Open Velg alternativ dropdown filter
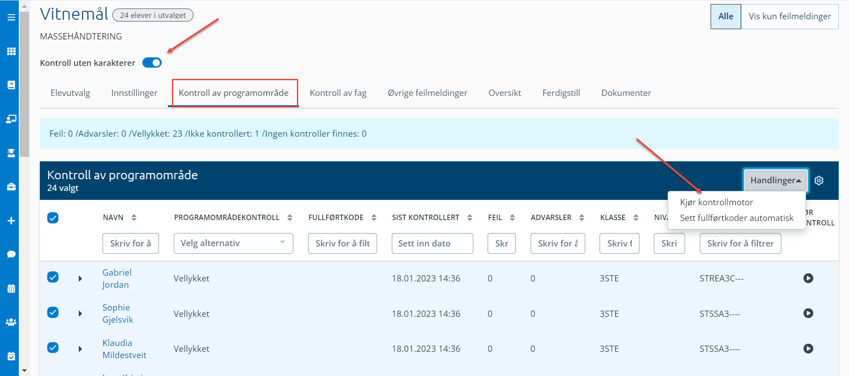This screenshot has height=376, width=849. click(233, 243)
